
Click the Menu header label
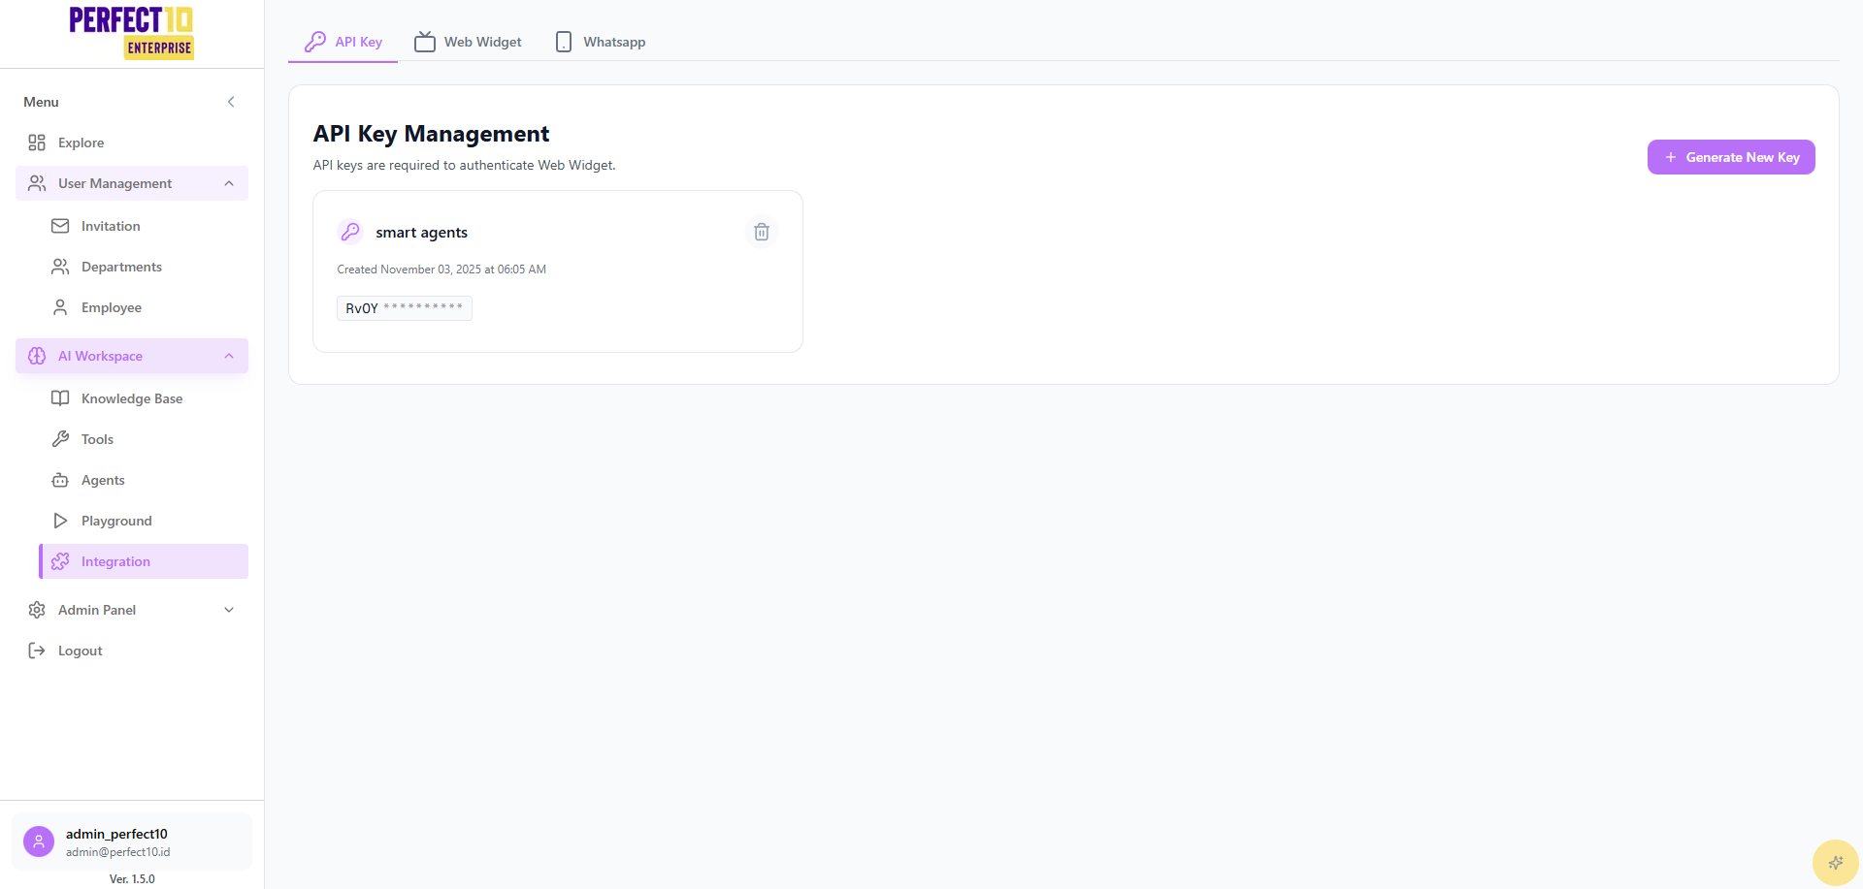[41, 102]
